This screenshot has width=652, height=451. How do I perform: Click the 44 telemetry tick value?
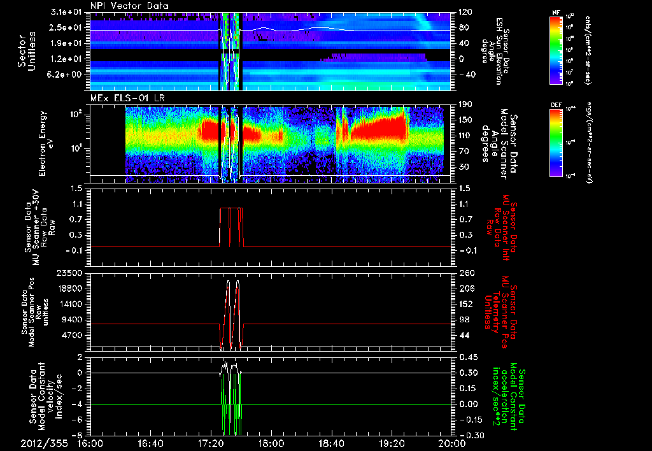coord(465,335)
